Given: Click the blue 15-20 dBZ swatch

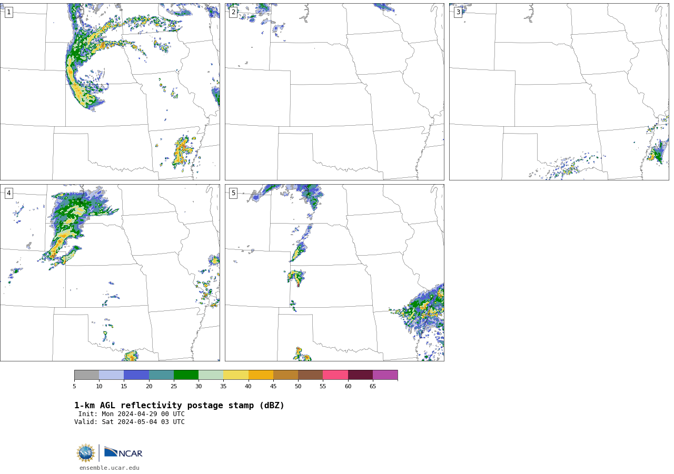Looking at the screenshot, I should point(136,375).
